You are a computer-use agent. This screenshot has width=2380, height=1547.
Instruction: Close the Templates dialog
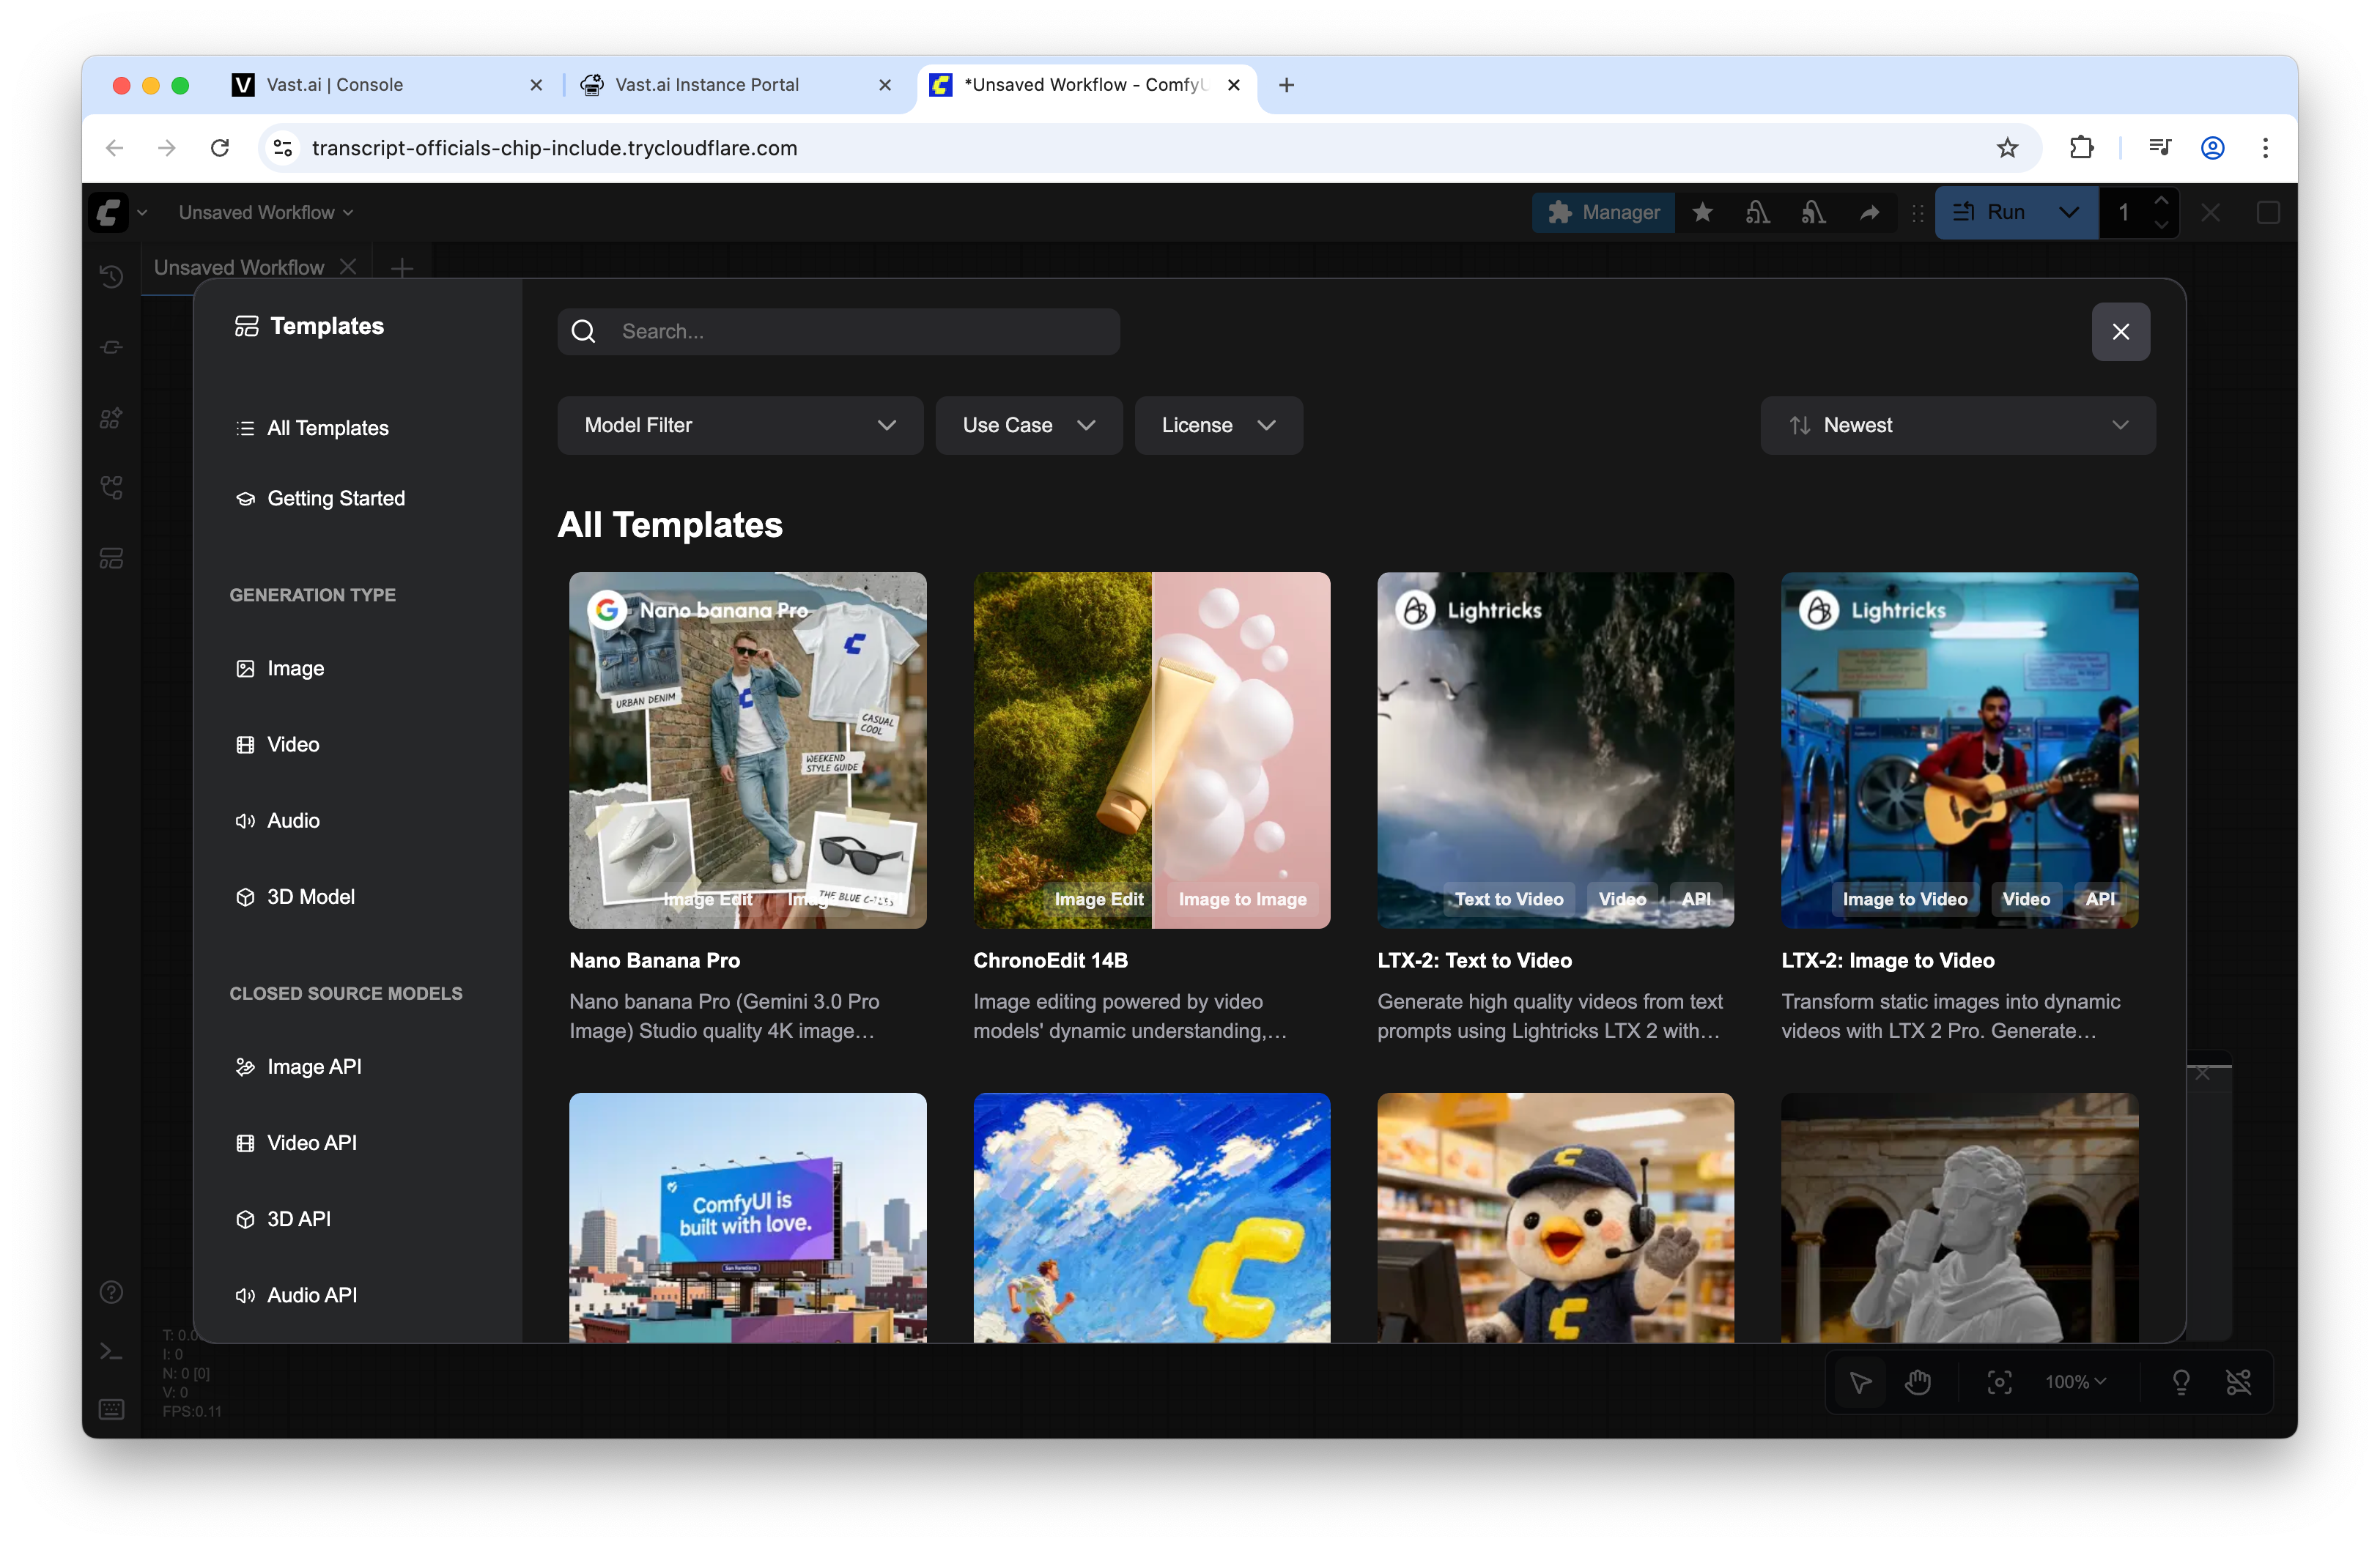click(2120, 332)
